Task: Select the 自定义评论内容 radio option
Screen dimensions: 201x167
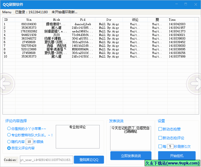Action: pyautogui.click(x=9, y=148)
